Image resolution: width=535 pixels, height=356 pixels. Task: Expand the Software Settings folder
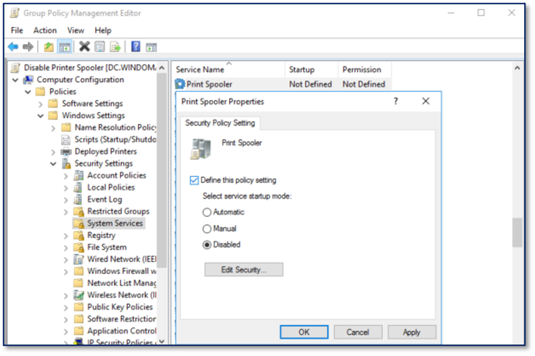tap(41, 104)
